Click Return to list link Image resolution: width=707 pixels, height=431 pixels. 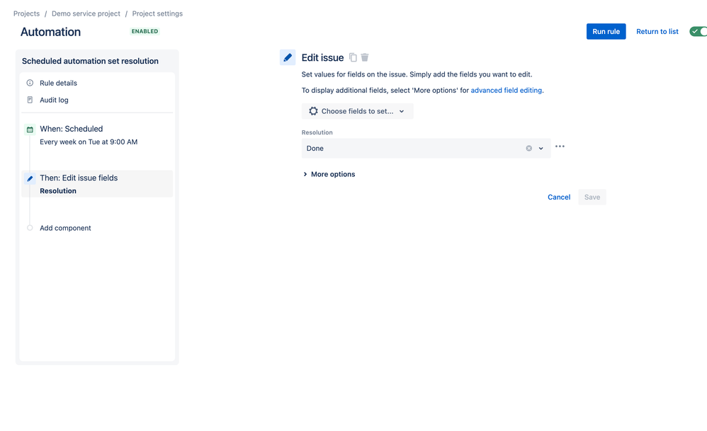(x=657, y=32)
